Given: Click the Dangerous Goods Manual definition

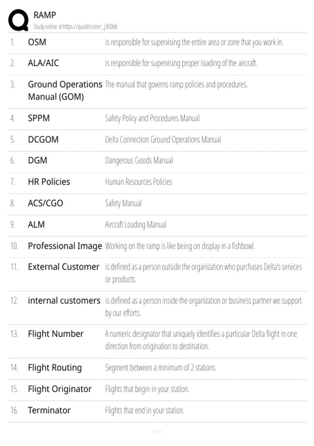Looking at the screenshot, I should pos(139,160).
